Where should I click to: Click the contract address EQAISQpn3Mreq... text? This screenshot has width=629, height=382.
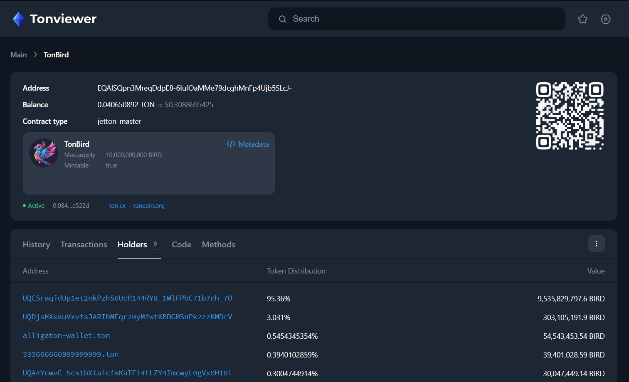[x=195, y=88]
